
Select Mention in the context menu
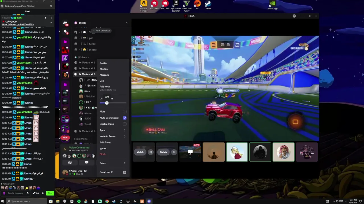pyautogui.click(x=113, y=69)
